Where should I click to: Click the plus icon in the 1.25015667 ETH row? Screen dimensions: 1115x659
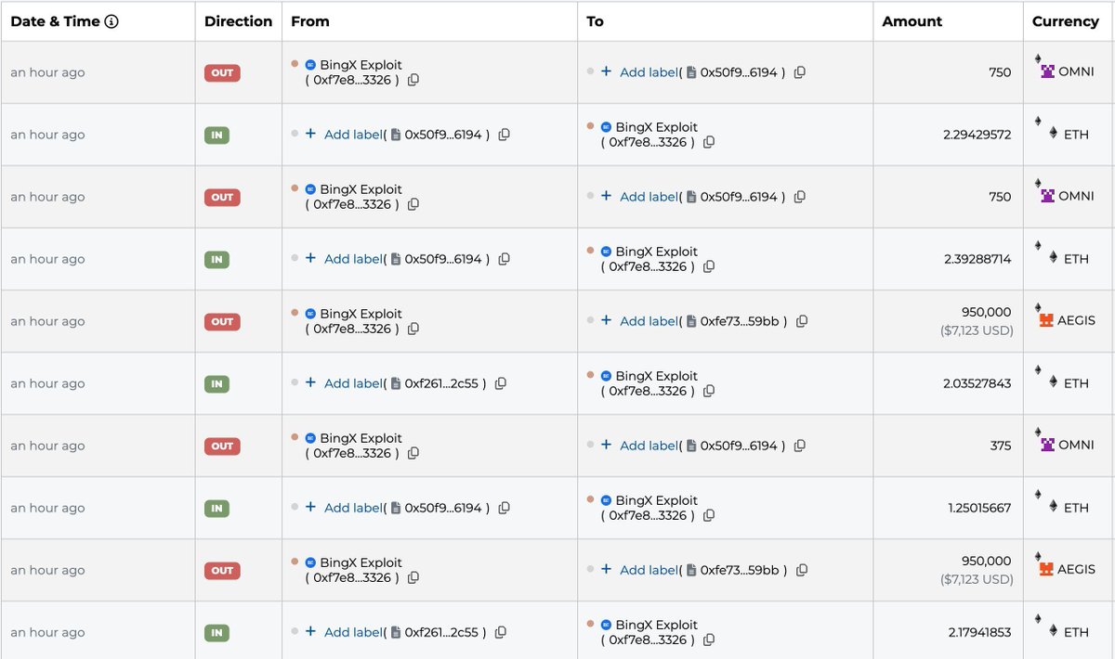coord(310,507)
